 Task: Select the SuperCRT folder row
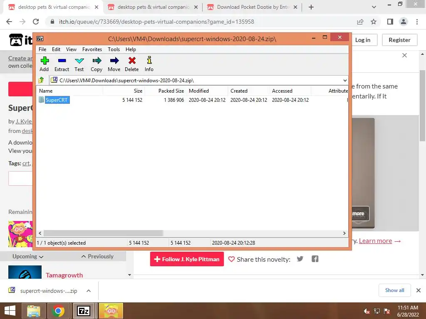192,100
